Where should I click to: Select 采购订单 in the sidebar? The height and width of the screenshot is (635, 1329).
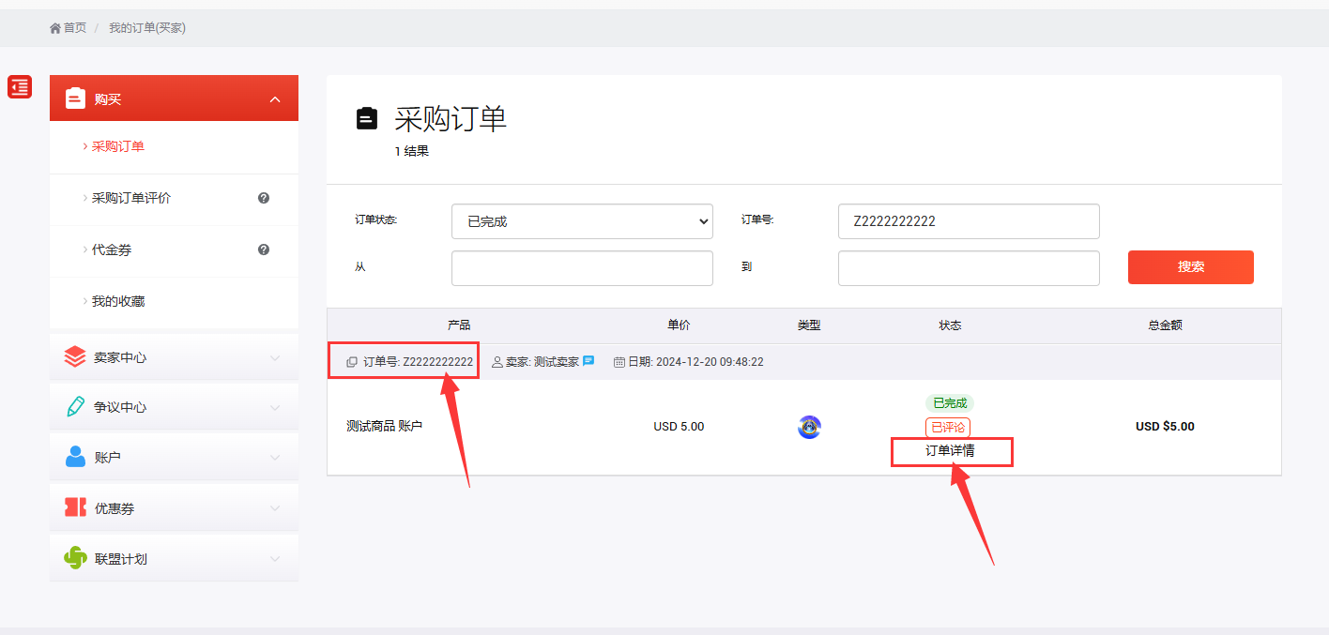(117, 146)
